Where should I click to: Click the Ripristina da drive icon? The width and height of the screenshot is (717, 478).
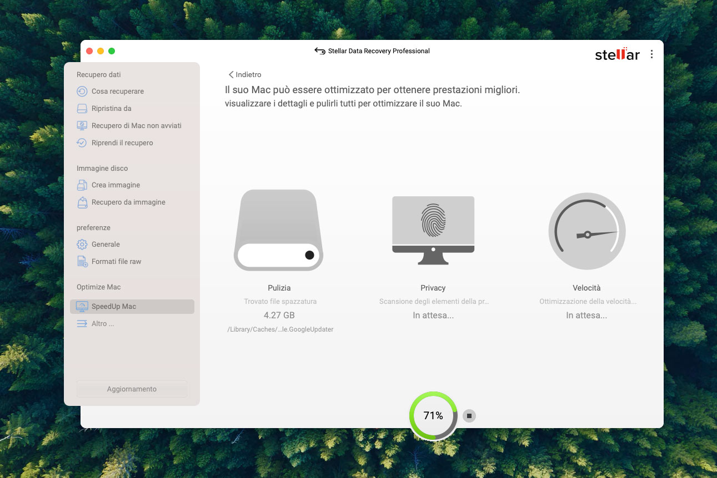click(82, 109)
